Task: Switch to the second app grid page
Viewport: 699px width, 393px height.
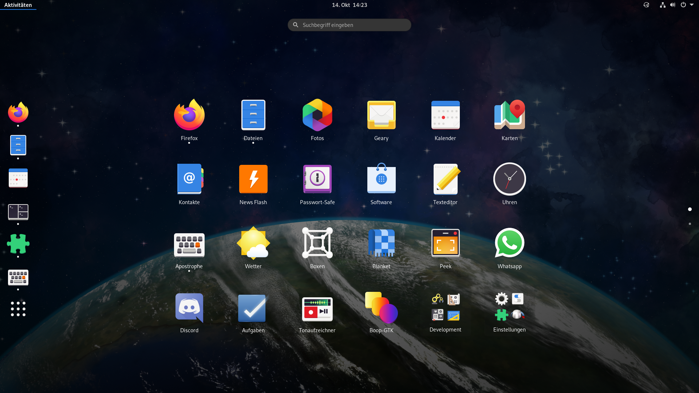Action: [690, 224]
